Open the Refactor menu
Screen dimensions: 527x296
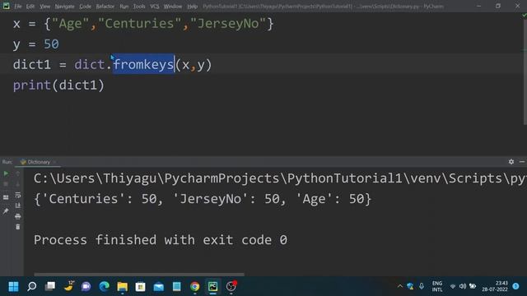point(105,7)
